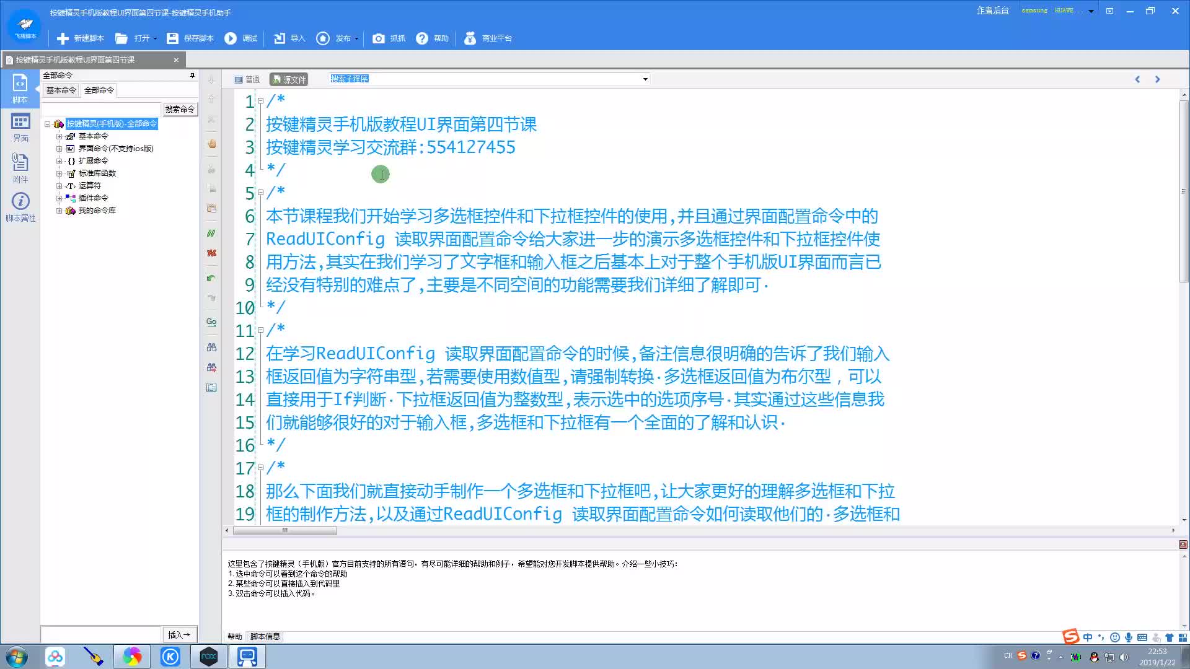Viewport: 1190px width, 669px height.
Task: Click the editor horizontal scrollbar thumb
Action: tap(285, 531)
